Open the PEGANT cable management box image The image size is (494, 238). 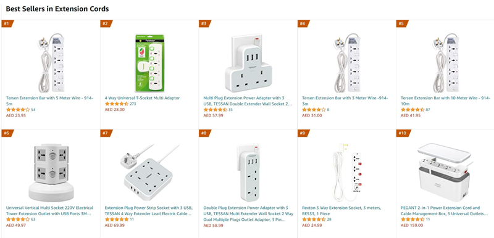tap(445, 172)
